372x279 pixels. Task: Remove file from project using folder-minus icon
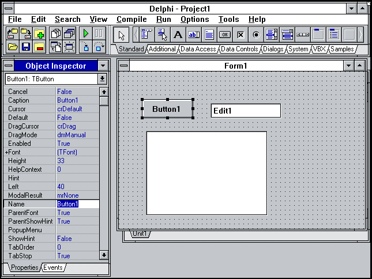coord(39,47)
